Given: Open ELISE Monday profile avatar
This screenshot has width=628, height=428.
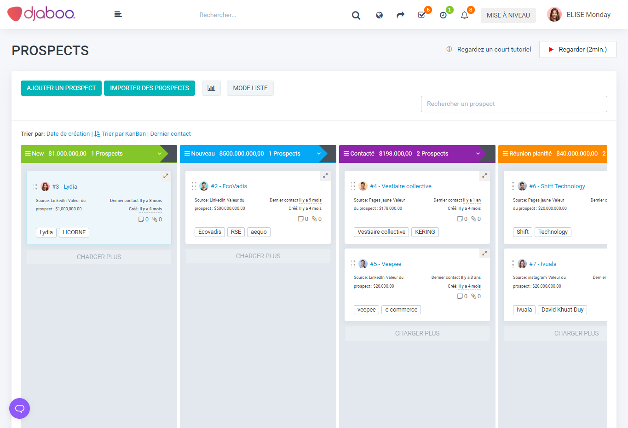Looking at the screenshot, I should click(554, 15).
